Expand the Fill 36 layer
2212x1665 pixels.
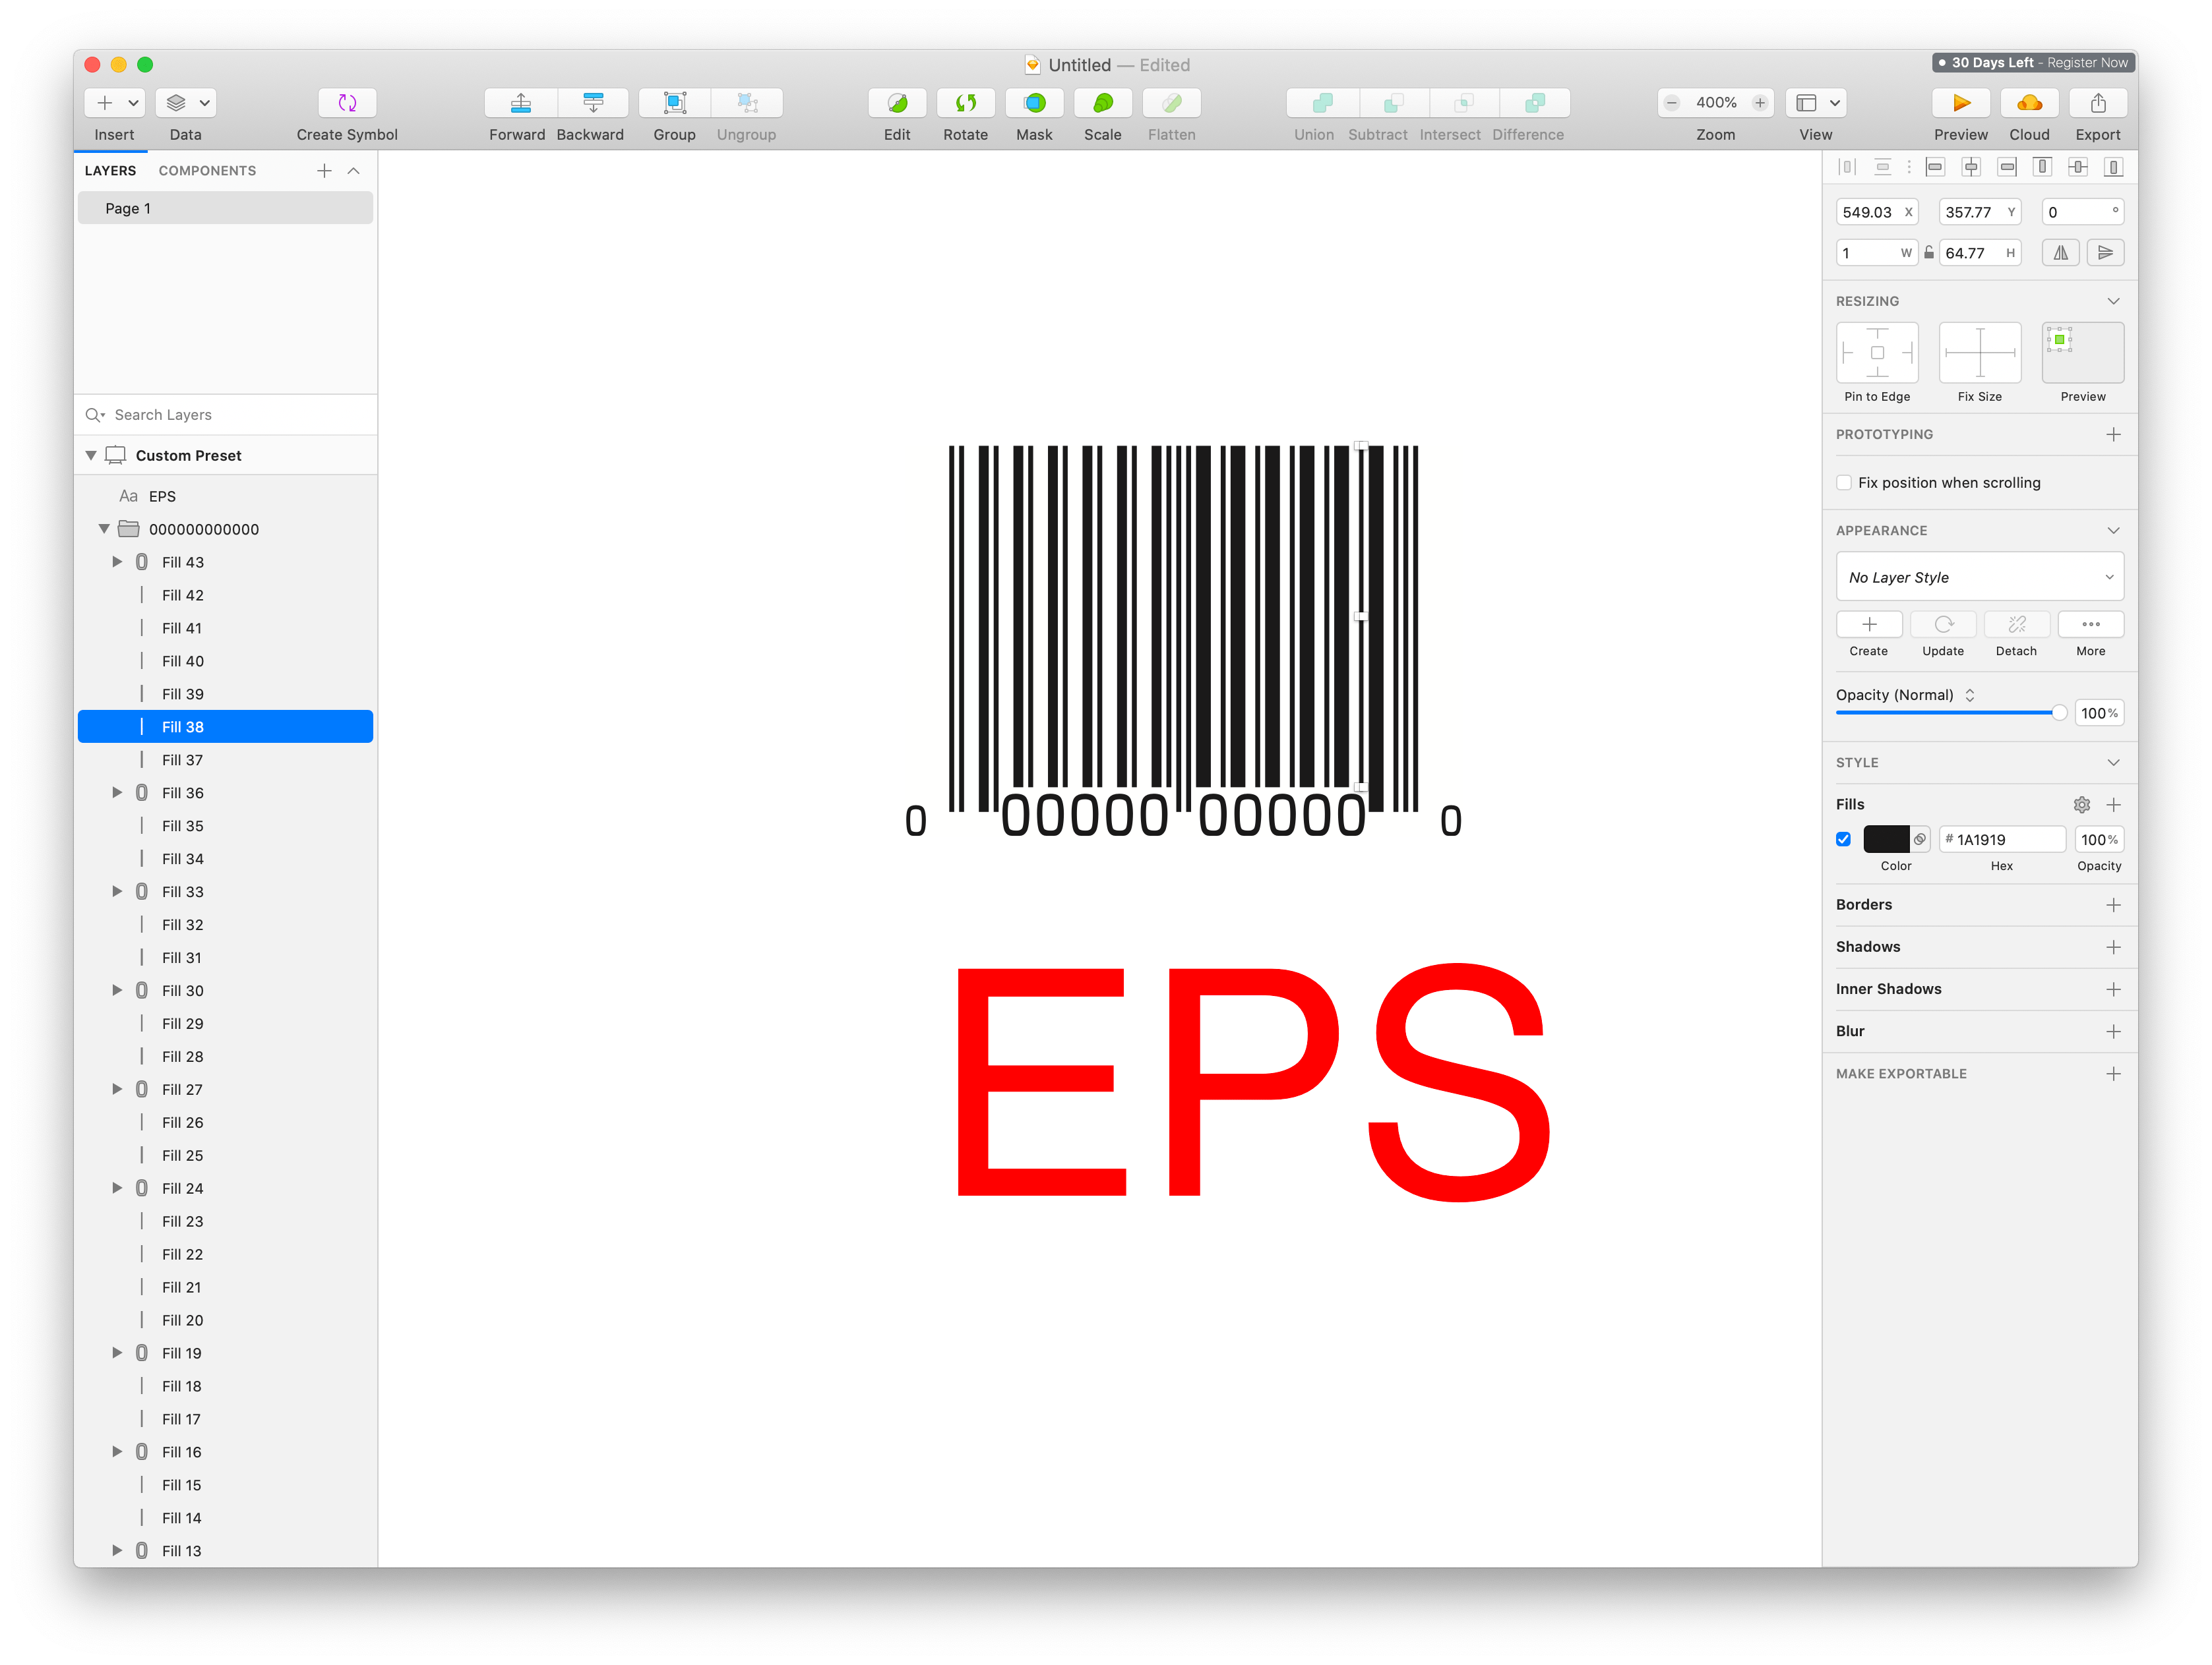click(117, 792)
